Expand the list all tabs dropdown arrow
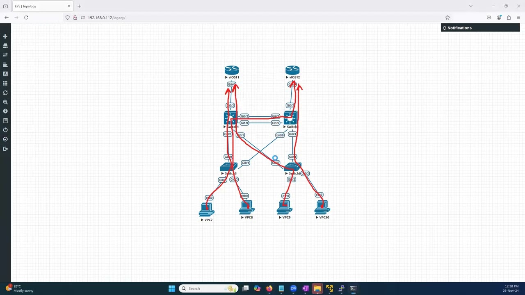Viewport: 525px width, 295px height. tap(471, 6)
